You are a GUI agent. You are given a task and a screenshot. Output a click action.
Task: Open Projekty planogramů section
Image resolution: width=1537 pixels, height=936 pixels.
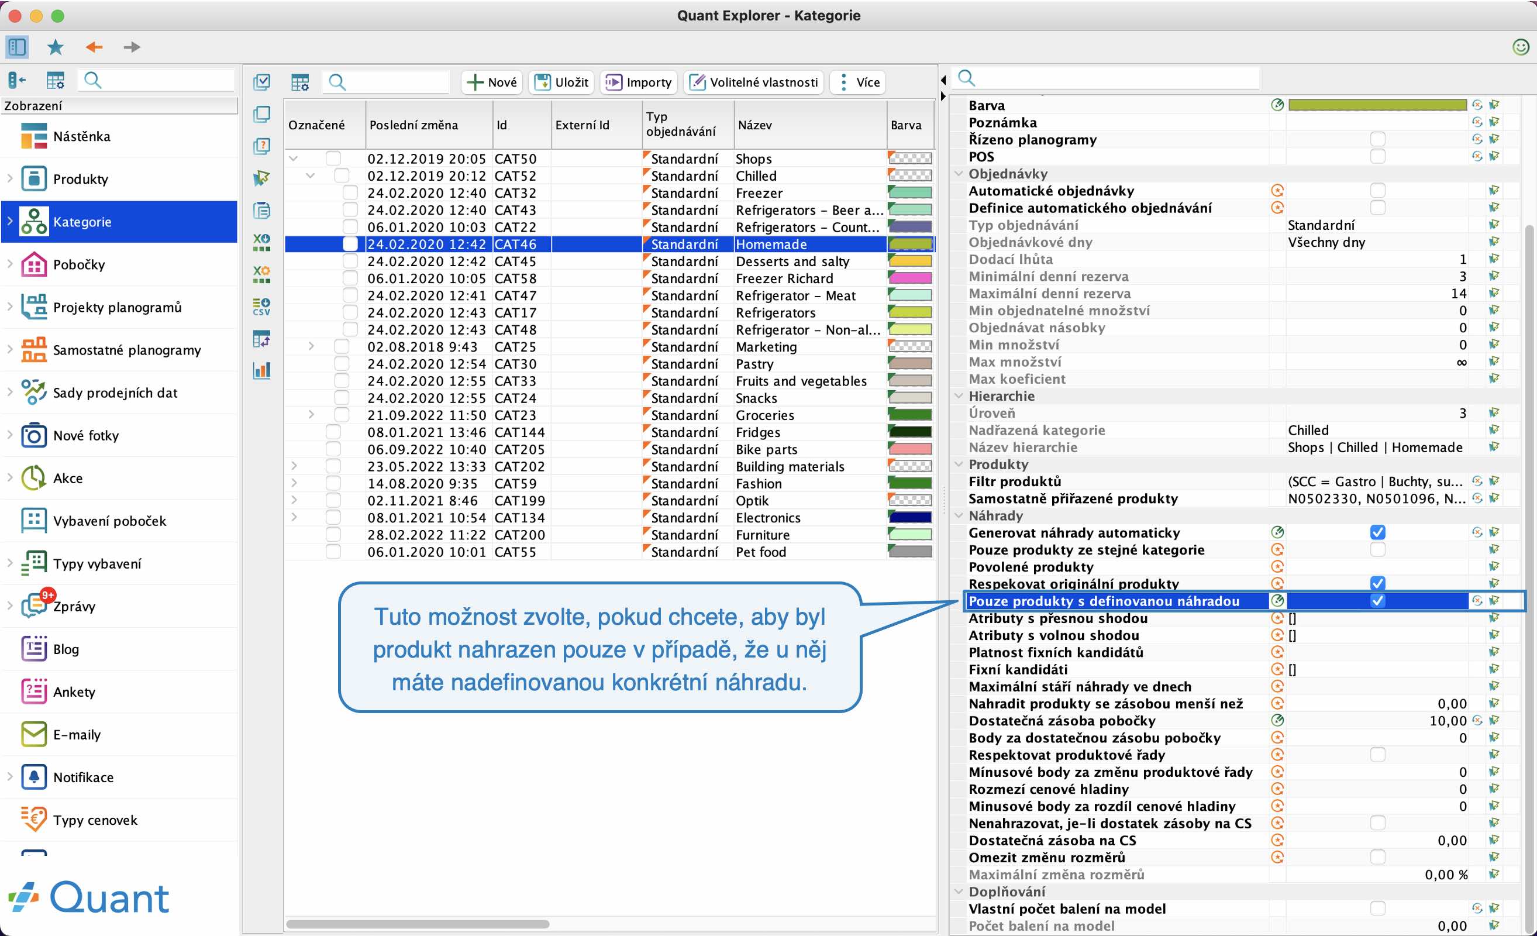120,307
